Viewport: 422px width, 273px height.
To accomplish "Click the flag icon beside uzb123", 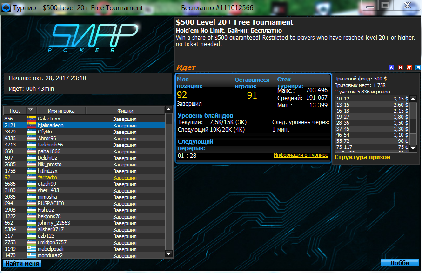I will [x=32, y=236].
